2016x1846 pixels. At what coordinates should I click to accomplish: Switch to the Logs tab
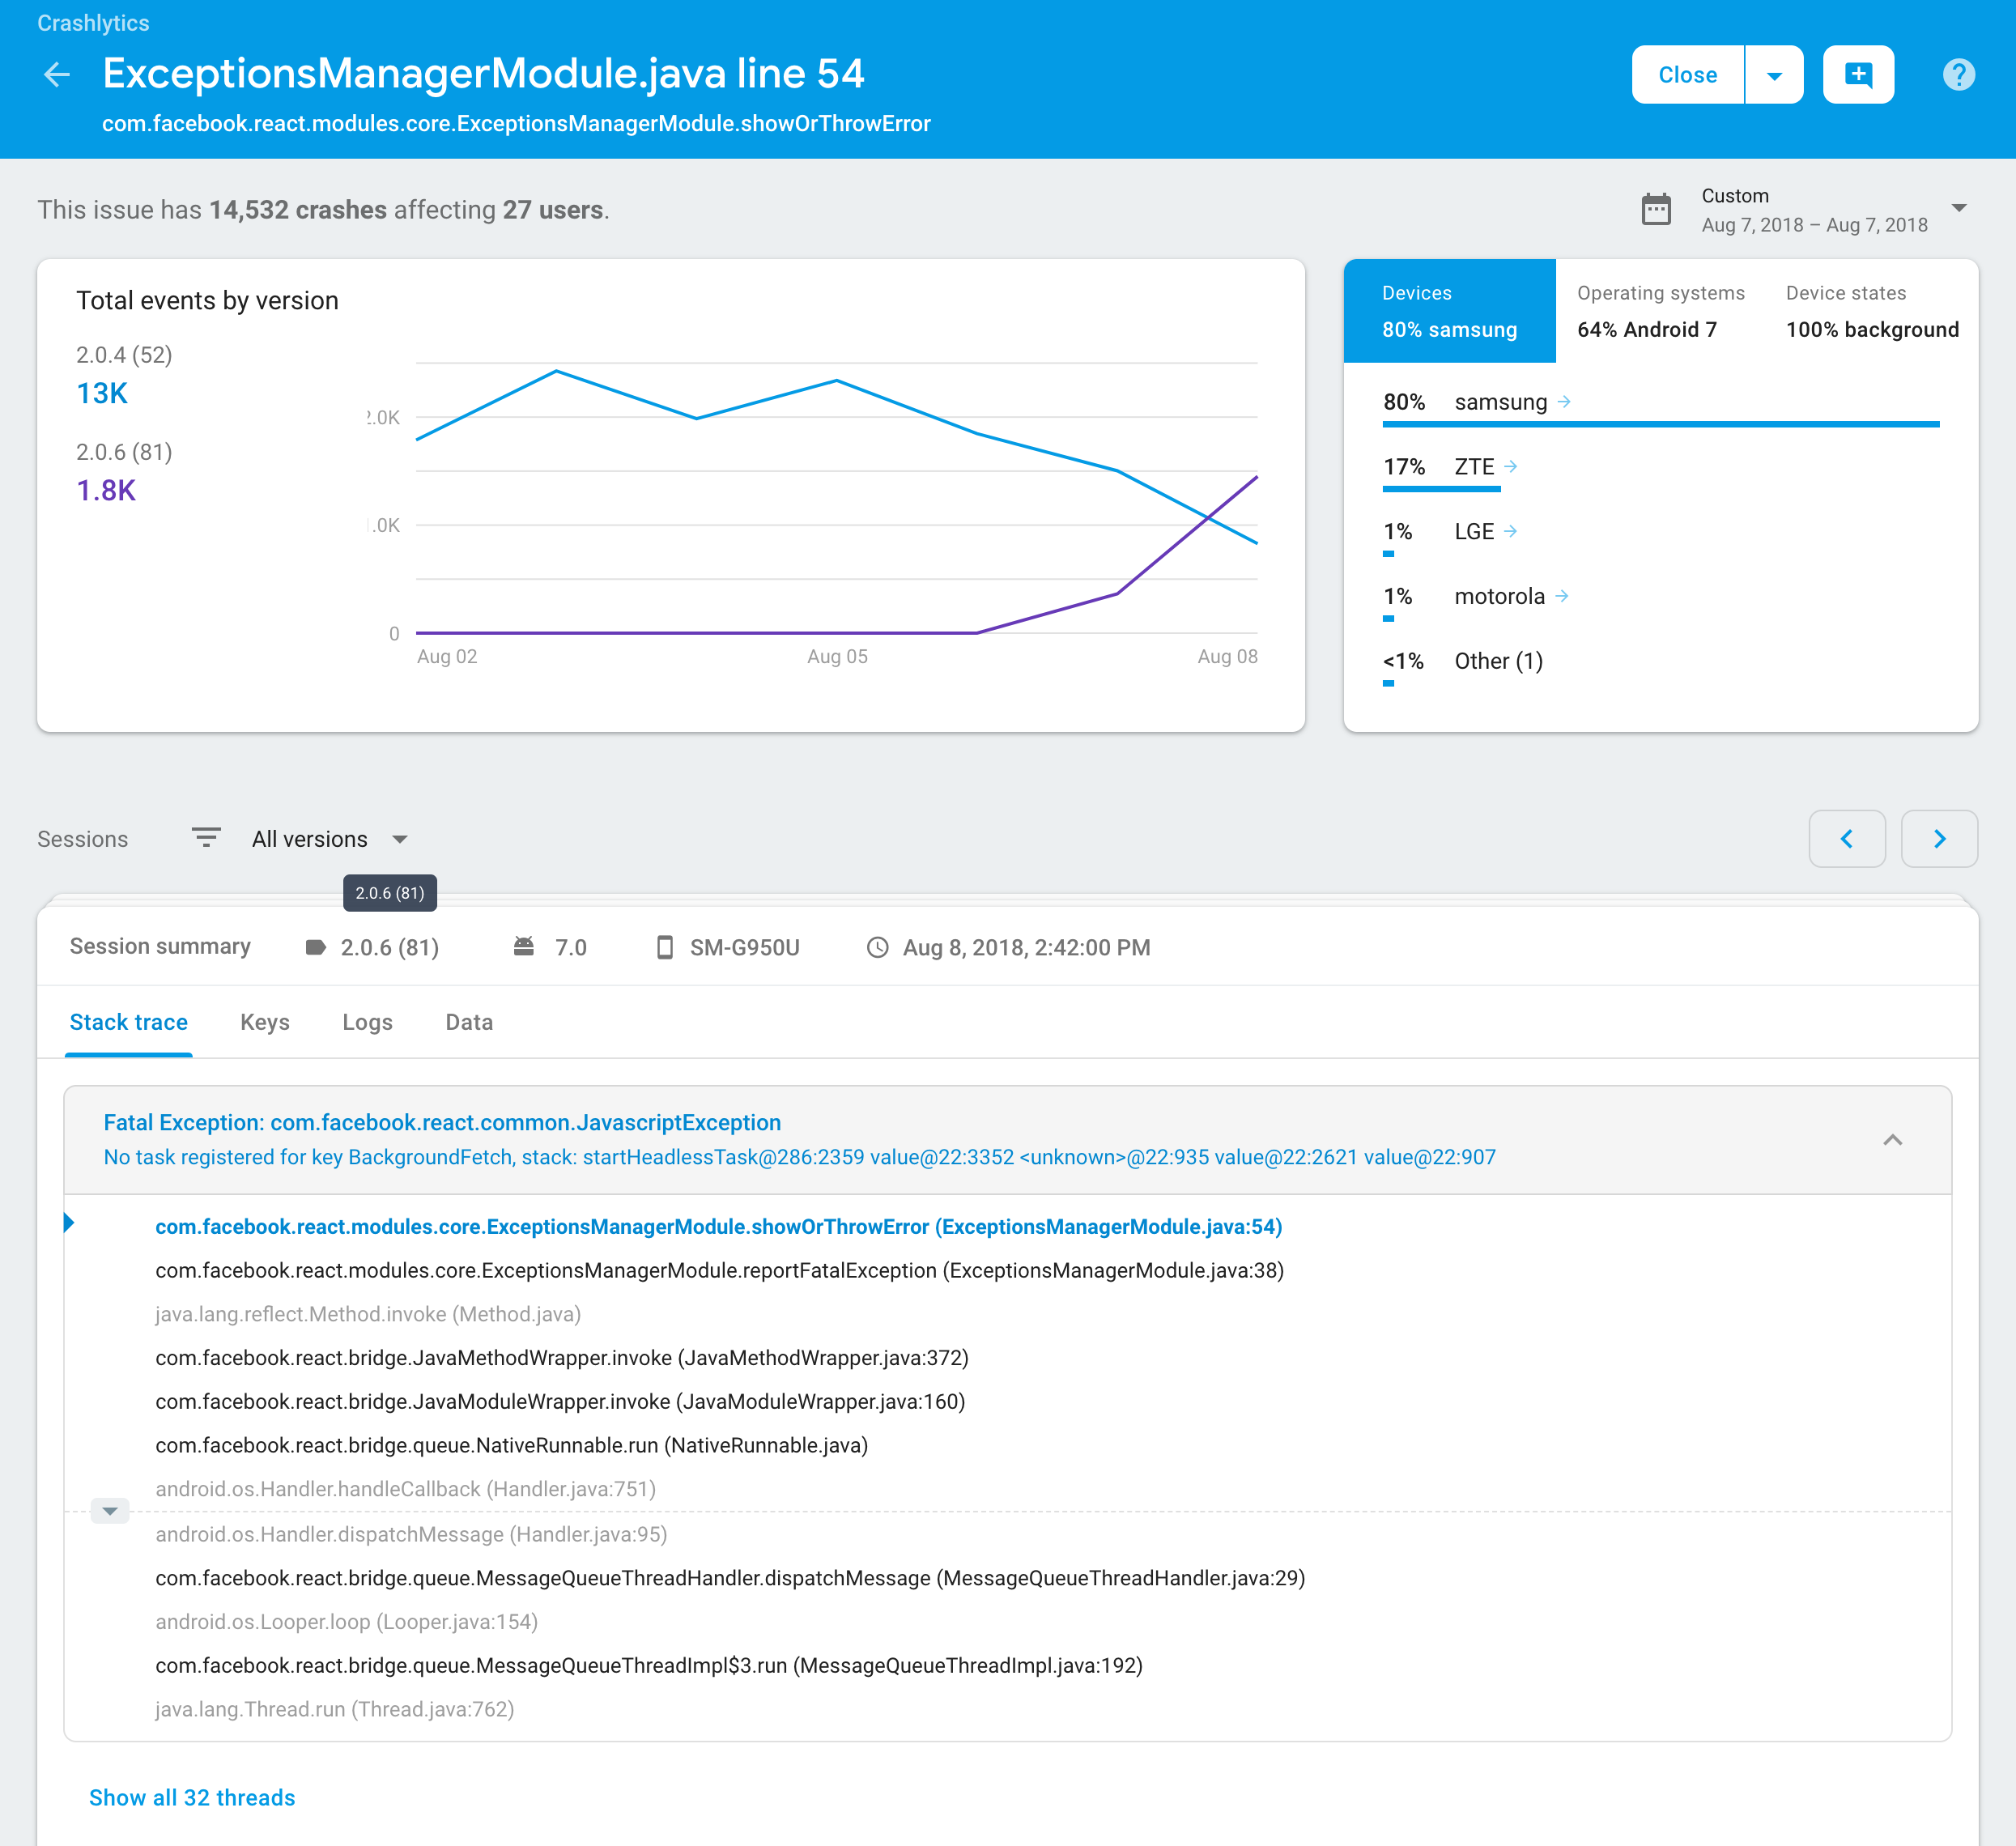pos(367,1022)
